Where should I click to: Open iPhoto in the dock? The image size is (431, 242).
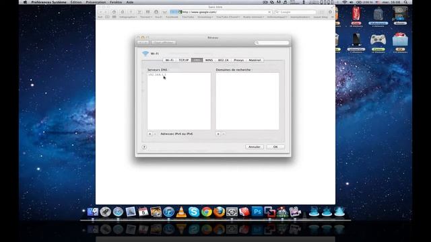point(156,212)
